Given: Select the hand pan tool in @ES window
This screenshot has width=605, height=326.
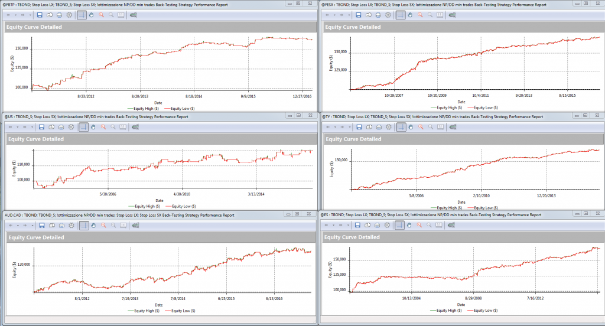Looking at the screenshot, I should 410,225.
